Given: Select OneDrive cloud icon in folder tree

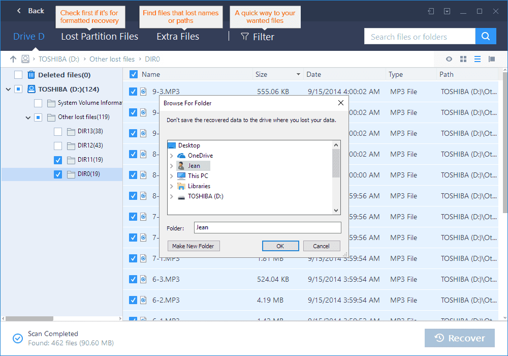Looking at the screenshot, I should [x=181, y=156].
